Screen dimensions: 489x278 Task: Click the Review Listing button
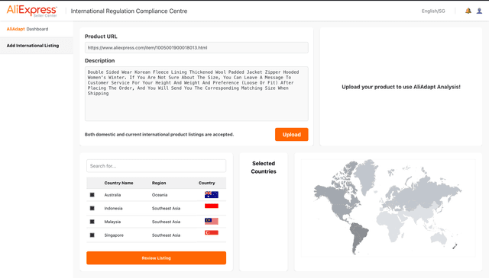(156, 257)
